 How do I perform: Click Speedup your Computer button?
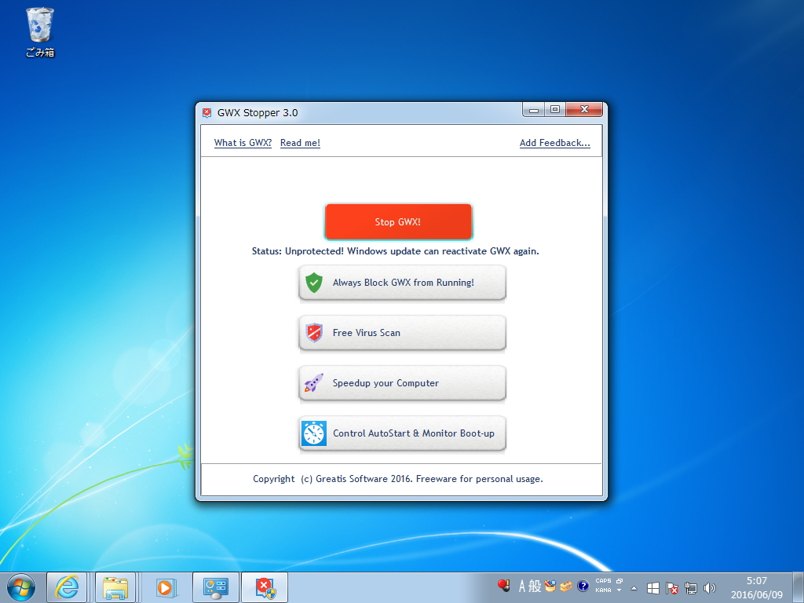coord(402,383)
